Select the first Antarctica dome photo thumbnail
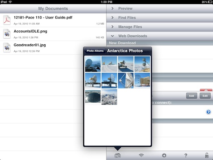The width and height of the screenshot is (213, 160). point(93,64)
